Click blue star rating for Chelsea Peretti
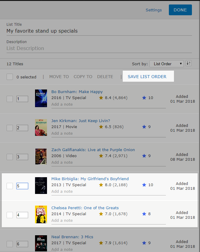Image resolution: width=200 pixels, height=252 pixels. click(144, 214)
